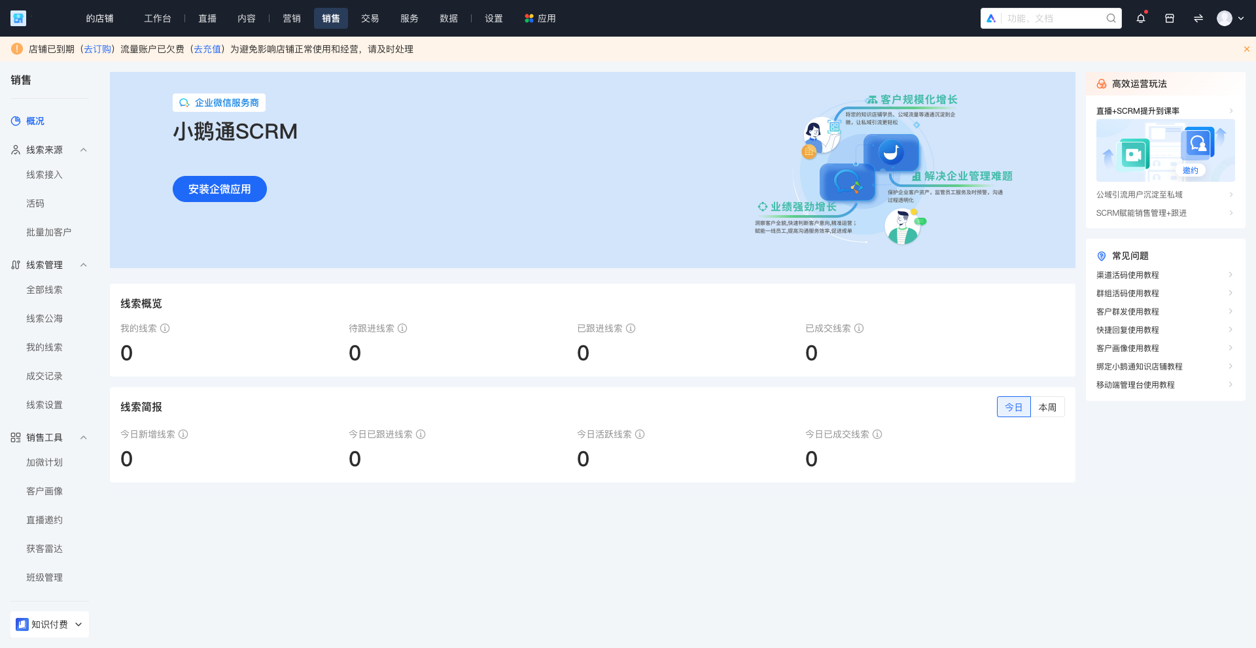Viewport: 1256px width, 648px height.
Task: Click the 高效运营玩法 header icon
Action: tap(1102, 84)
